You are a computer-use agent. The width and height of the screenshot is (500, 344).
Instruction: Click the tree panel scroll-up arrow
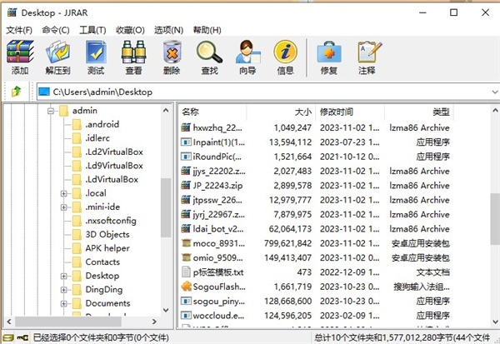tap(166, 111)
